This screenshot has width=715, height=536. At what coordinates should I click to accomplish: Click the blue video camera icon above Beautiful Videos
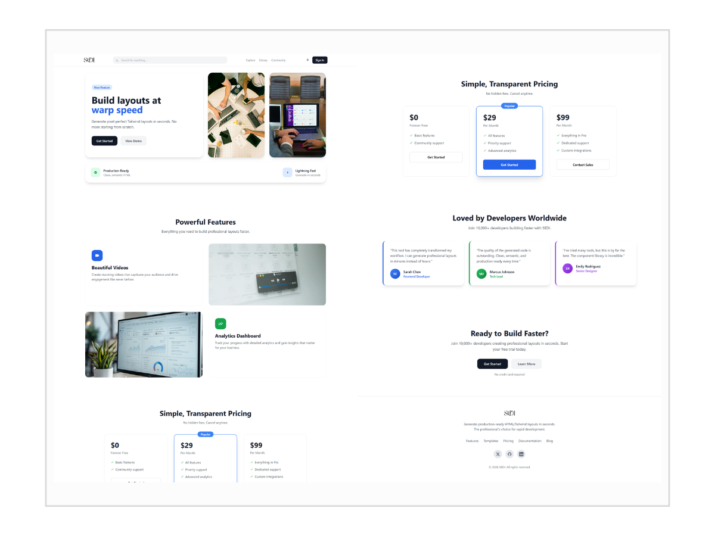tap(97, 255)
